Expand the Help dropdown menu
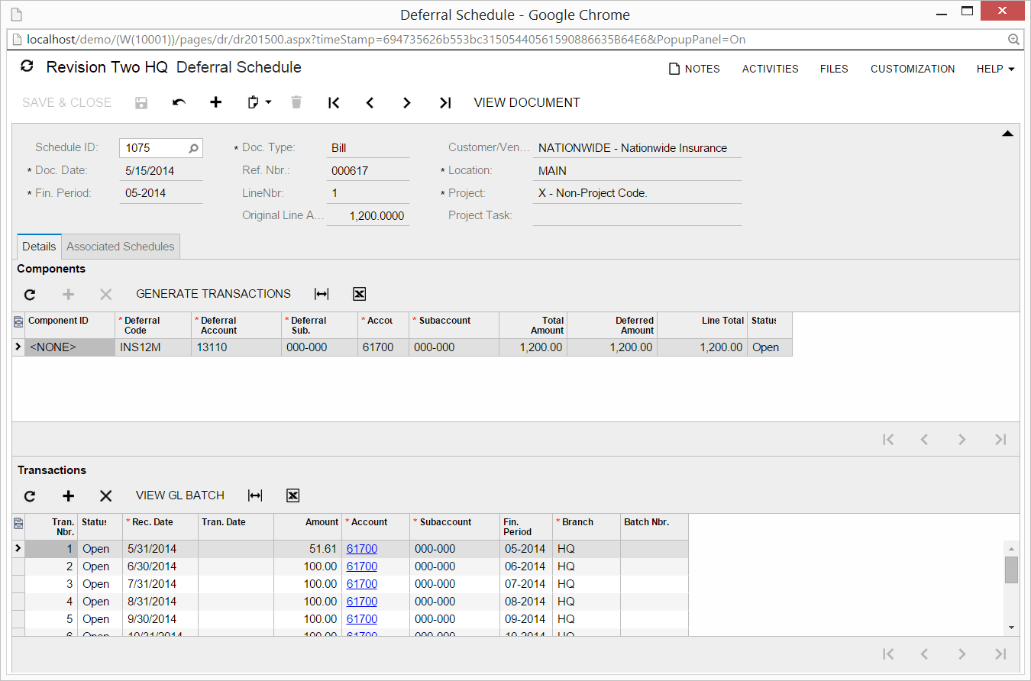The height and width of the screenshot is (681, 1031). pyautogui.click(x=995, y=69)
